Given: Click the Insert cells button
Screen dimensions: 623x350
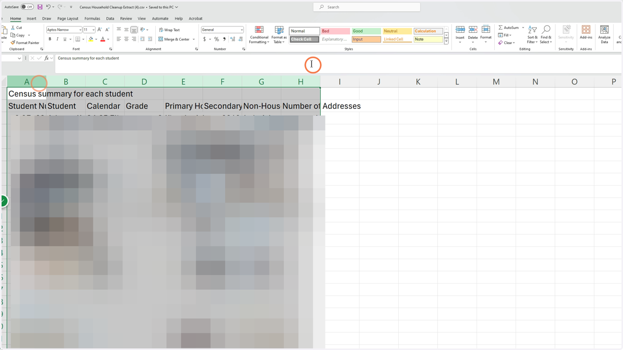Looking at the screenshot, I should point(460,34).
